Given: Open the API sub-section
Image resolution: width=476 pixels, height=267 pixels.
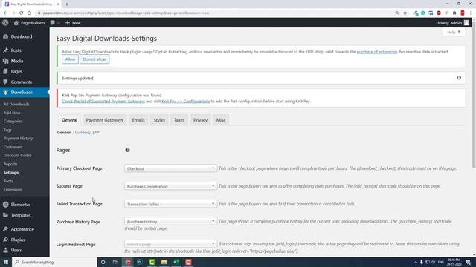Looking at the screenshot, I should pyautogui.click(x=97, y=133).
